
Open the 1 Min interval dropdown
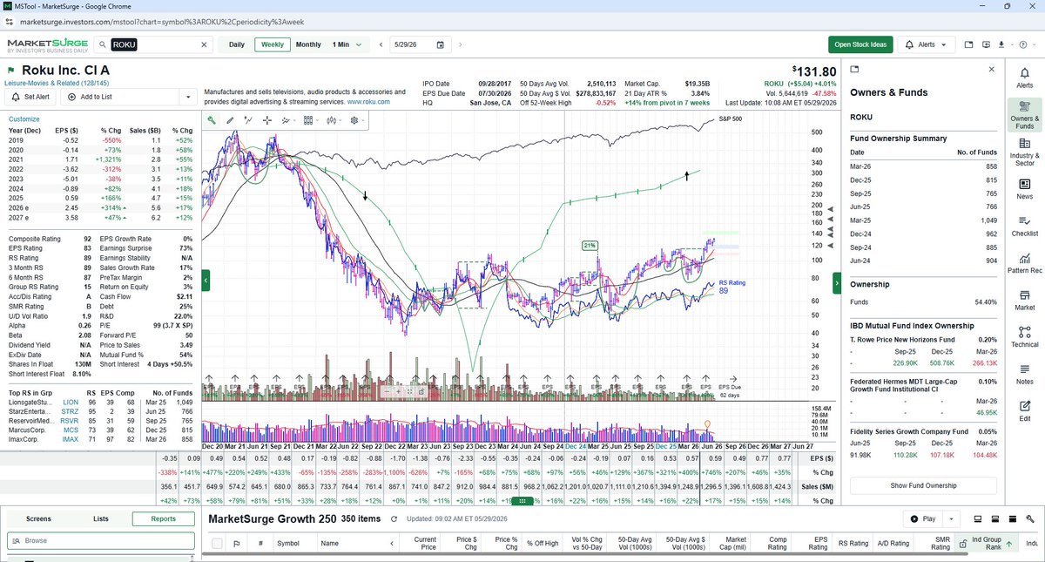pos(347,44)
